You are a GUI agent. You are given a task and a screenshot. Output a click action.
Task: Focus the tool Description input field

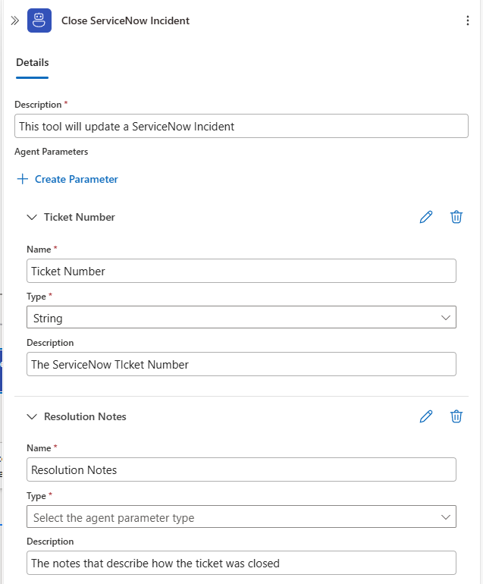coord(241,126)
